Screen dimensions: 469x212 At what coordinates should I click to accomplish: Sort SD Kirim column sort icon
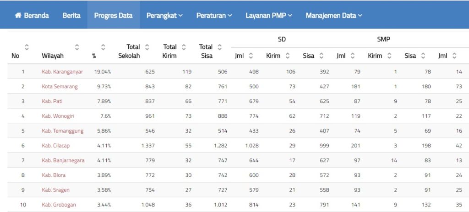(x=288, y=56)
